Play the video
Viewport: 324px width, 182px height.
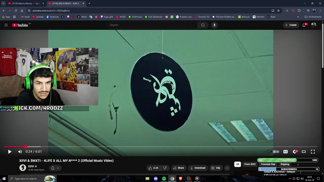(10, 152)
